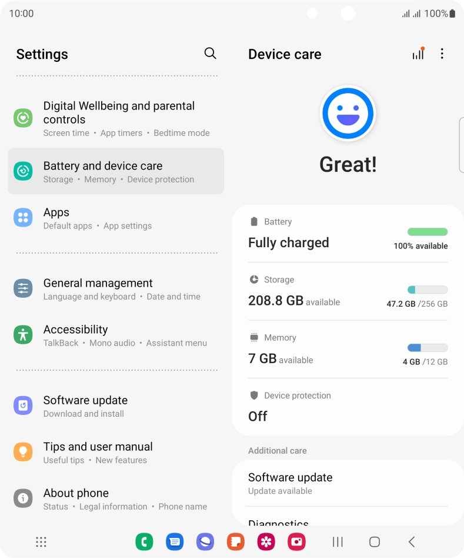The image size is (464, 558).
Task: Open the Settings search icon
Action: point(210,54)
